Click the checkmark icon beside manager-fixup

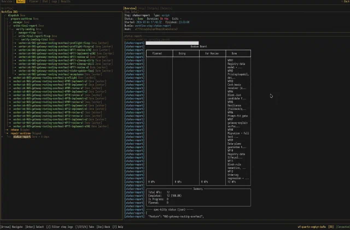(15, 33)
